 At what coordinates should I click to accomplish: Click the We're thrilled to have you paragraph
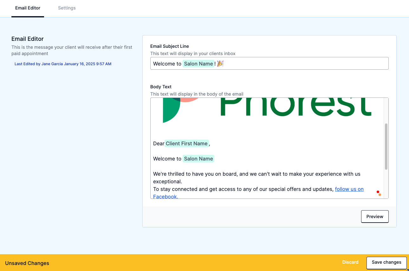pos(257,178)
